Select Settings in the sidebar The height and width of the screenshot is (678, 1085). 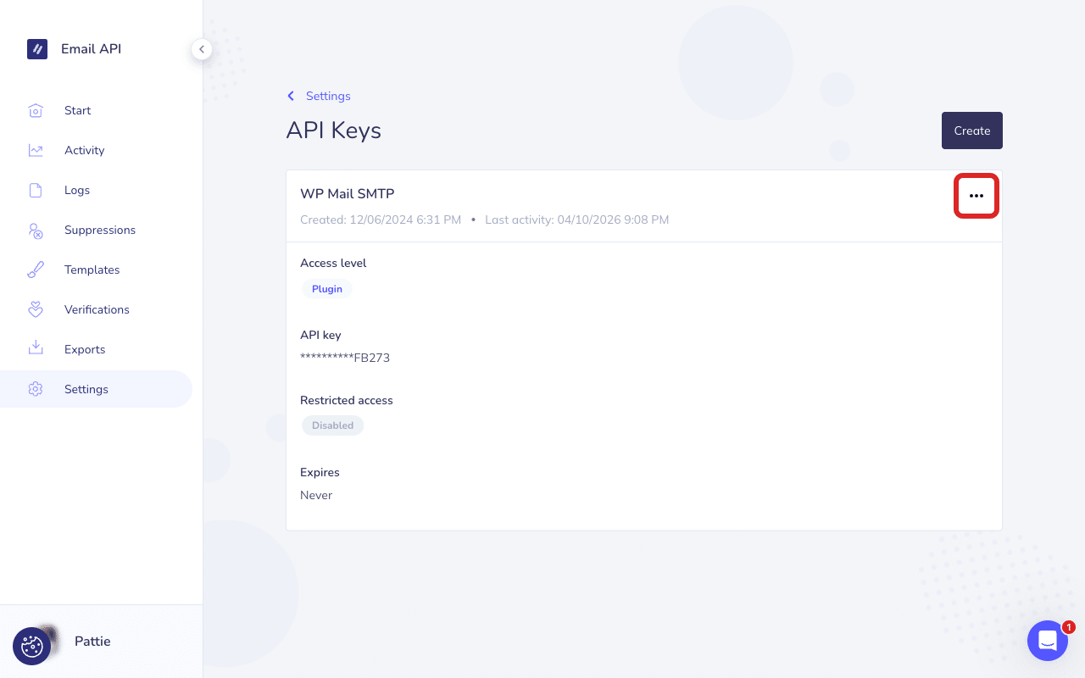[x=96, y=389]
